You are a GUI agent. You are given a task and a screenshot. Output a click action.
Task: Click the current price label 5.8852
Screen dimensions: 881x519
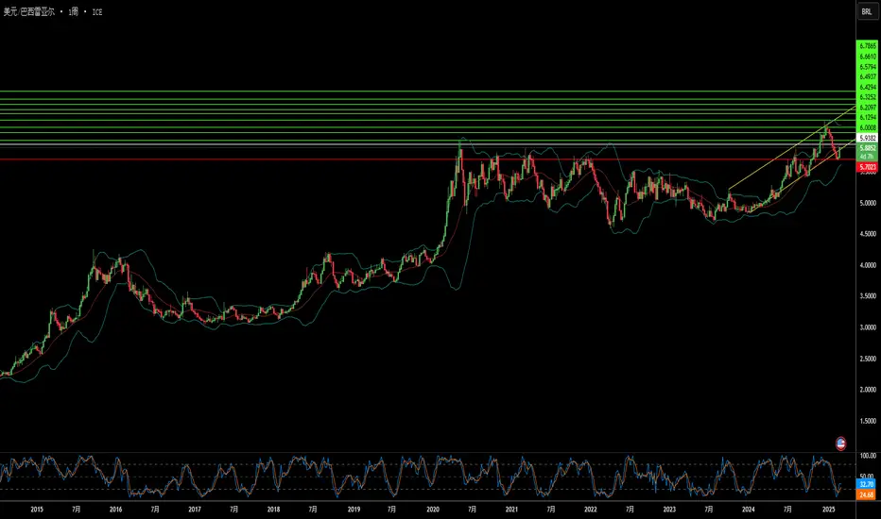868,148
